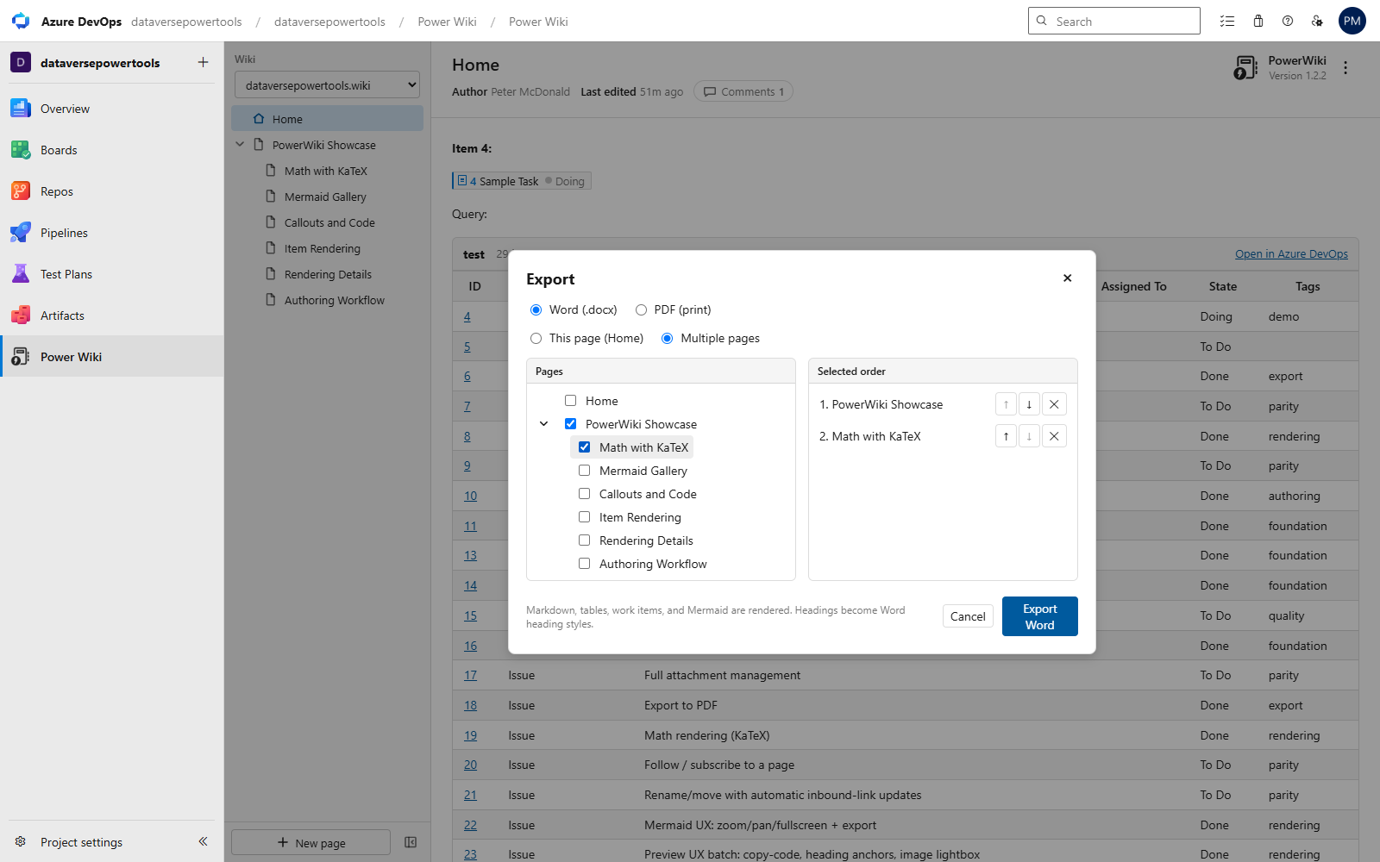Check the Home page checkbox in Export
The width and height of the screenshot is (1380, 862).
pyautogui.click(x=570, y=400)
